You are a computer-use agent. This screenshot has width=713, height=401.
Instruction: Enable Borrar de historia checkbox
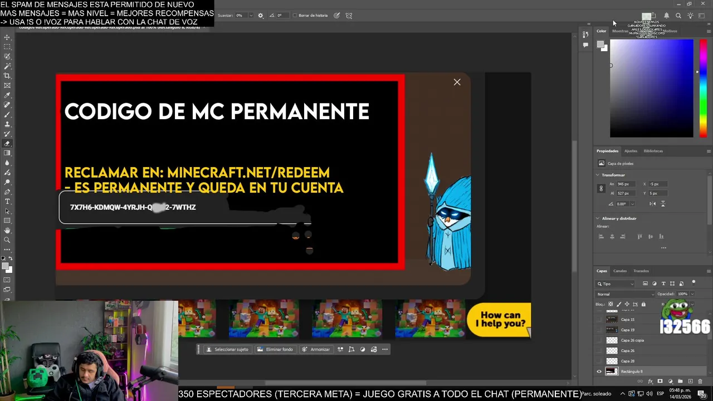tap(295, 16)
